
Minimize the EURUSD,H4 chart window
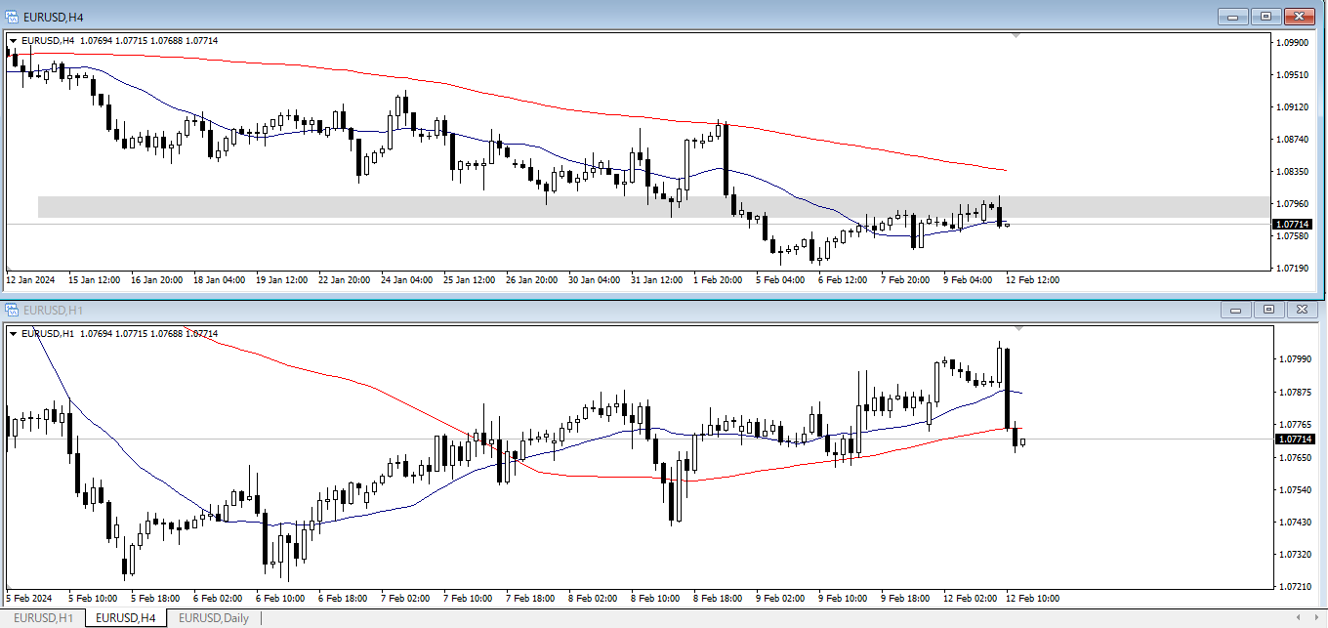pyautogui.click(x=1235, y=17)
